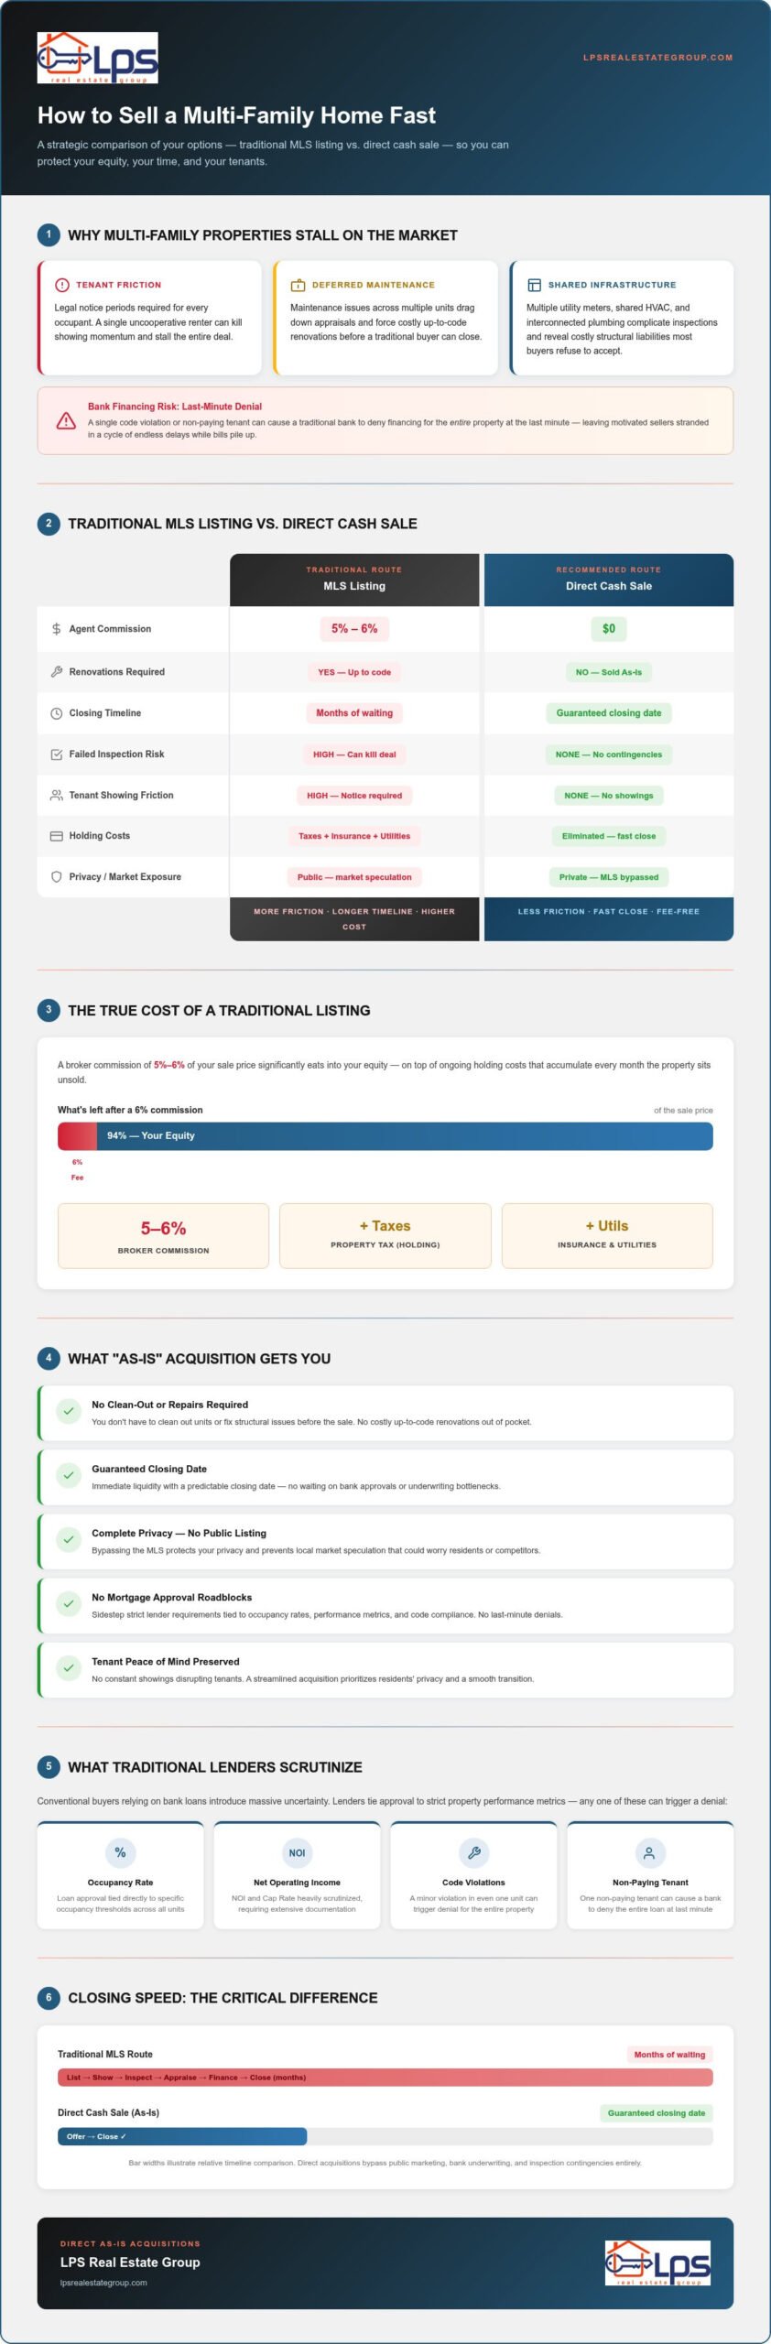Click the green $0 commission pill
This screenshot has width=771, height=2344.
pos(609,629)
